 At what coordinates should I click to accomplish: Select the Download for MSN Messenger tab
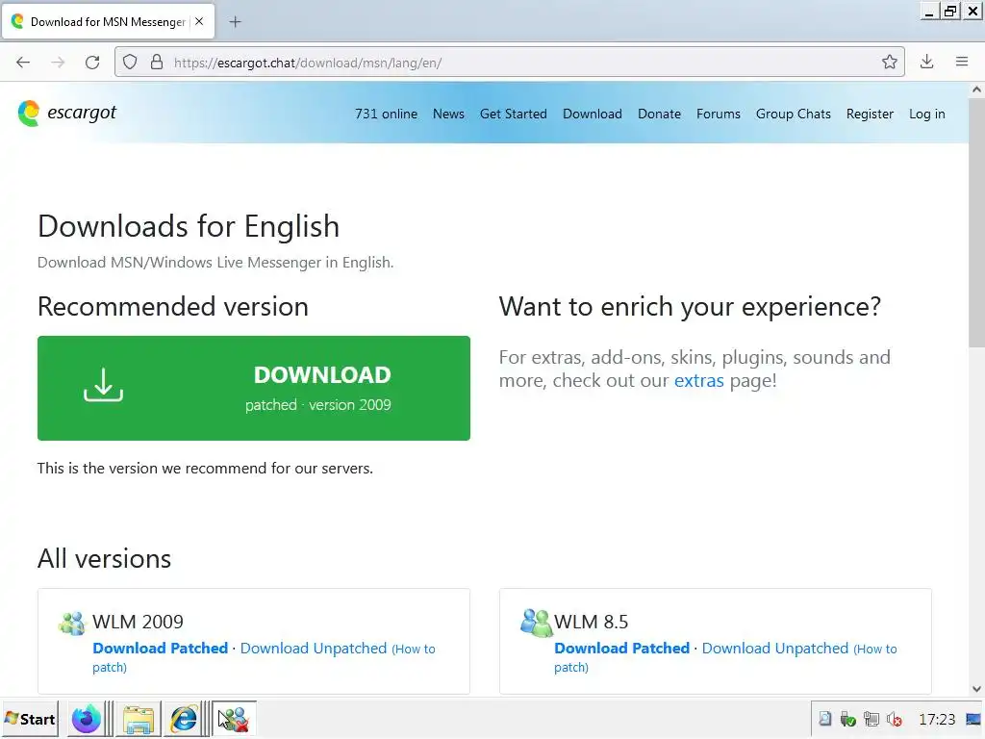click(109, 21)
